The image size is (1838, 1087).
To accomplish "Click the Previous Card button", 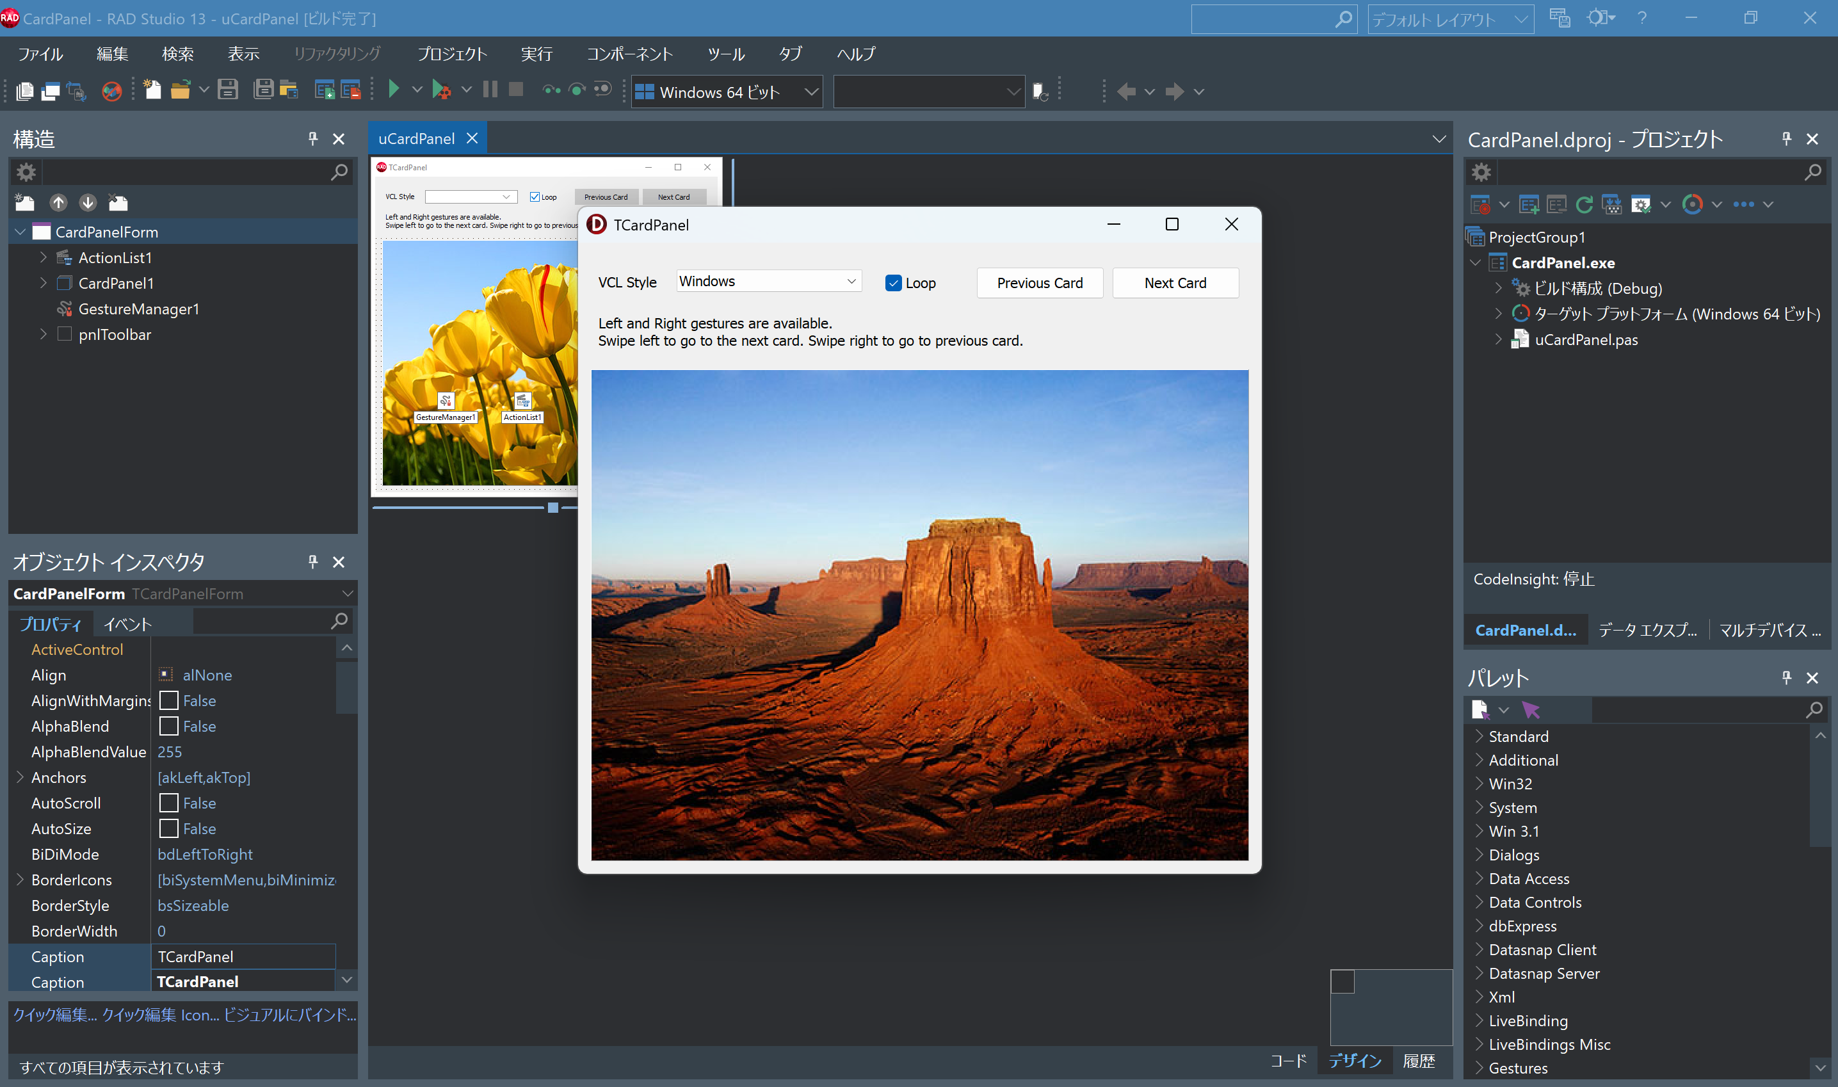I will (x=1039, y=283).
